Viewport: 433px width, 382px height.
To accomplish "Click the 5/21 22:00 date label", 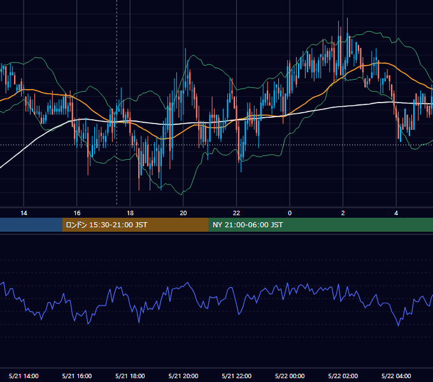I will coord(237,376).
